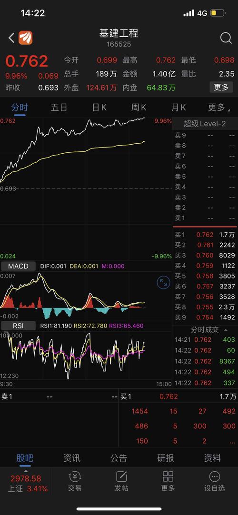Tap the MACD histogram chart

[x=86, y=296]
